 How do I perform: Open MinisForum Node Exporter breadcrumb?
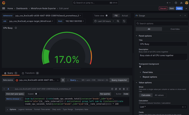(43, 8)
